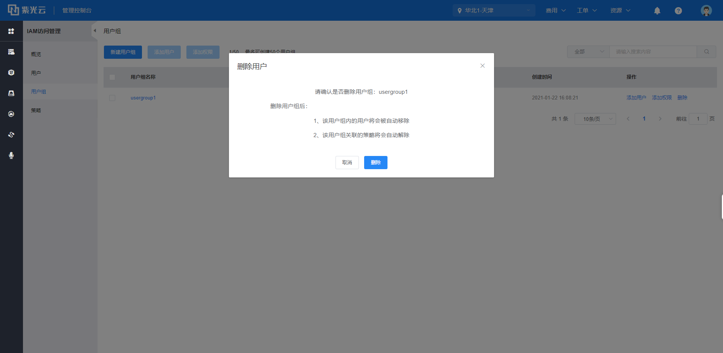This screenshot has width=723, height=353.
Task: Click the cloud server sidebar icon
Action: pyautogui.click(x=11, y=52)
